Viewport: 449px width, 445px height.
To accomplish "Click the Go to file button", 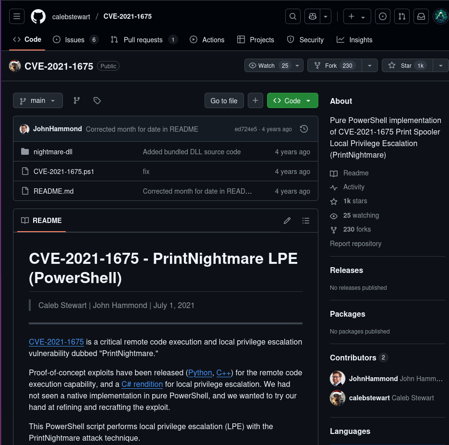I will (224, 100).
